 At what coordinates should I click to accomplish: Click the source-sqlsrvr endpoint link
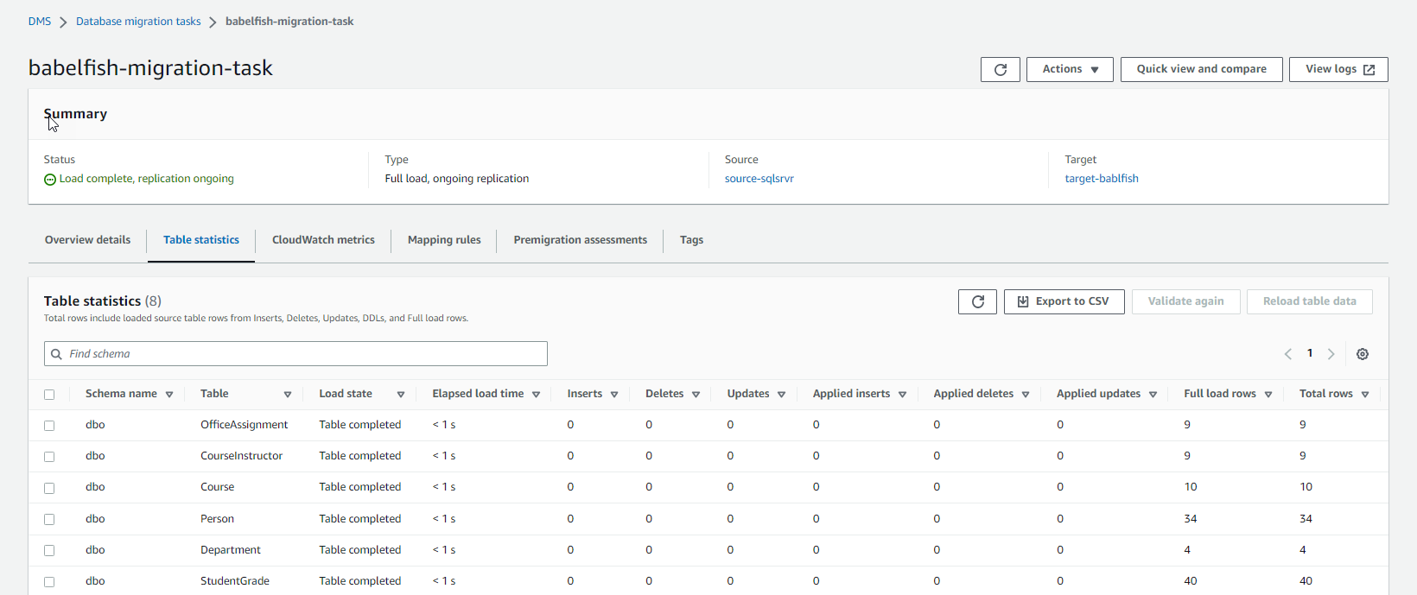(x=759, y=179)
